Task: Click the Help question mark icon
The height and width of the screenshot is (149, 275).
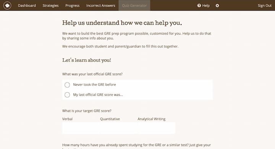Action: tap(199, 6)
